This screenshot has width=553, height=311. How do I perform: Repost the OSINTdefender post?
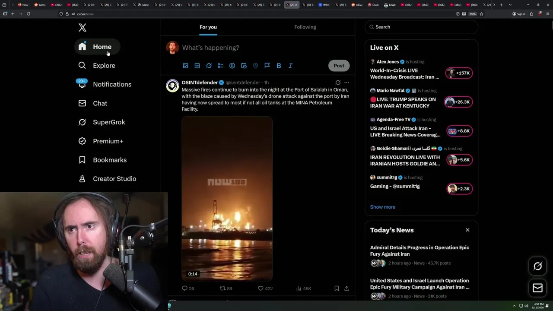coord(226,288)
